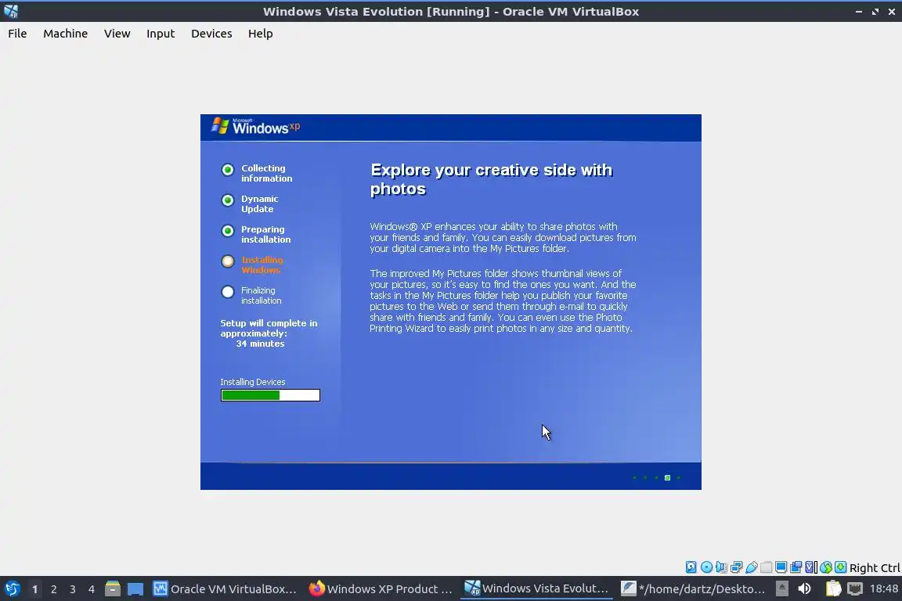Open the View menu
The width and height of the screenshot is (902, 601).
[x=117, y=34]
